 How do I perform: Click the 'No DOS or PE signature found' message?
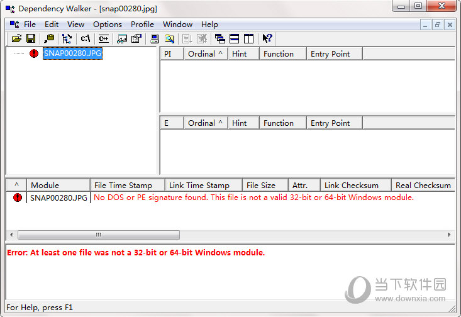click(x=253, y=197)
